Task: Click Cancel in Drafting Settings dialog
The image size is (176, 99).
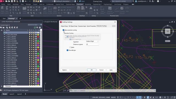Action: point(101,70)
